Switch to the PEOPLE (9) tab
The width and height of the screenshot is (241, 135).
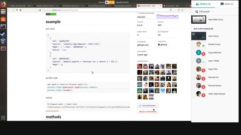coord(203,4)
